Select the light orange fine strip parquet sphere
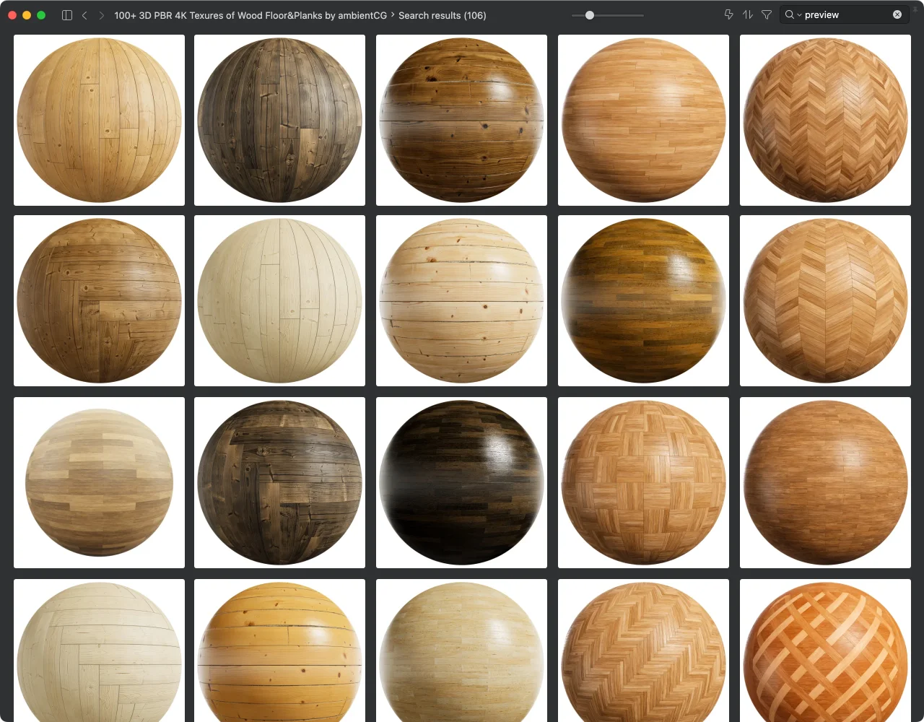This screenshot has height=722, width=924. pyautogui.click(x=643, y=120)
